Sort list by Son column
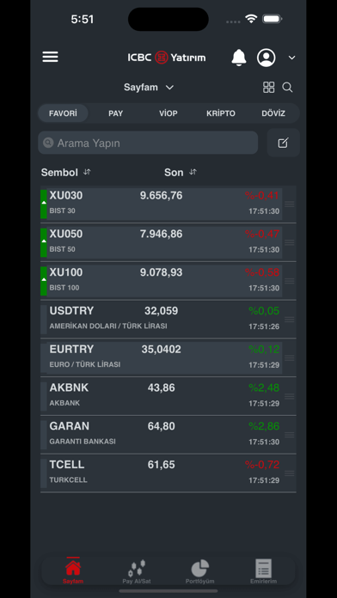Screen dimensions: 337x598 click(x=181, y=173)
